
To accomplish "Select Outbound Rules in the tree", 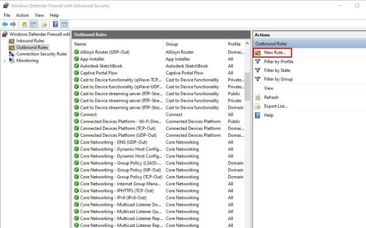I will point(32,47).
